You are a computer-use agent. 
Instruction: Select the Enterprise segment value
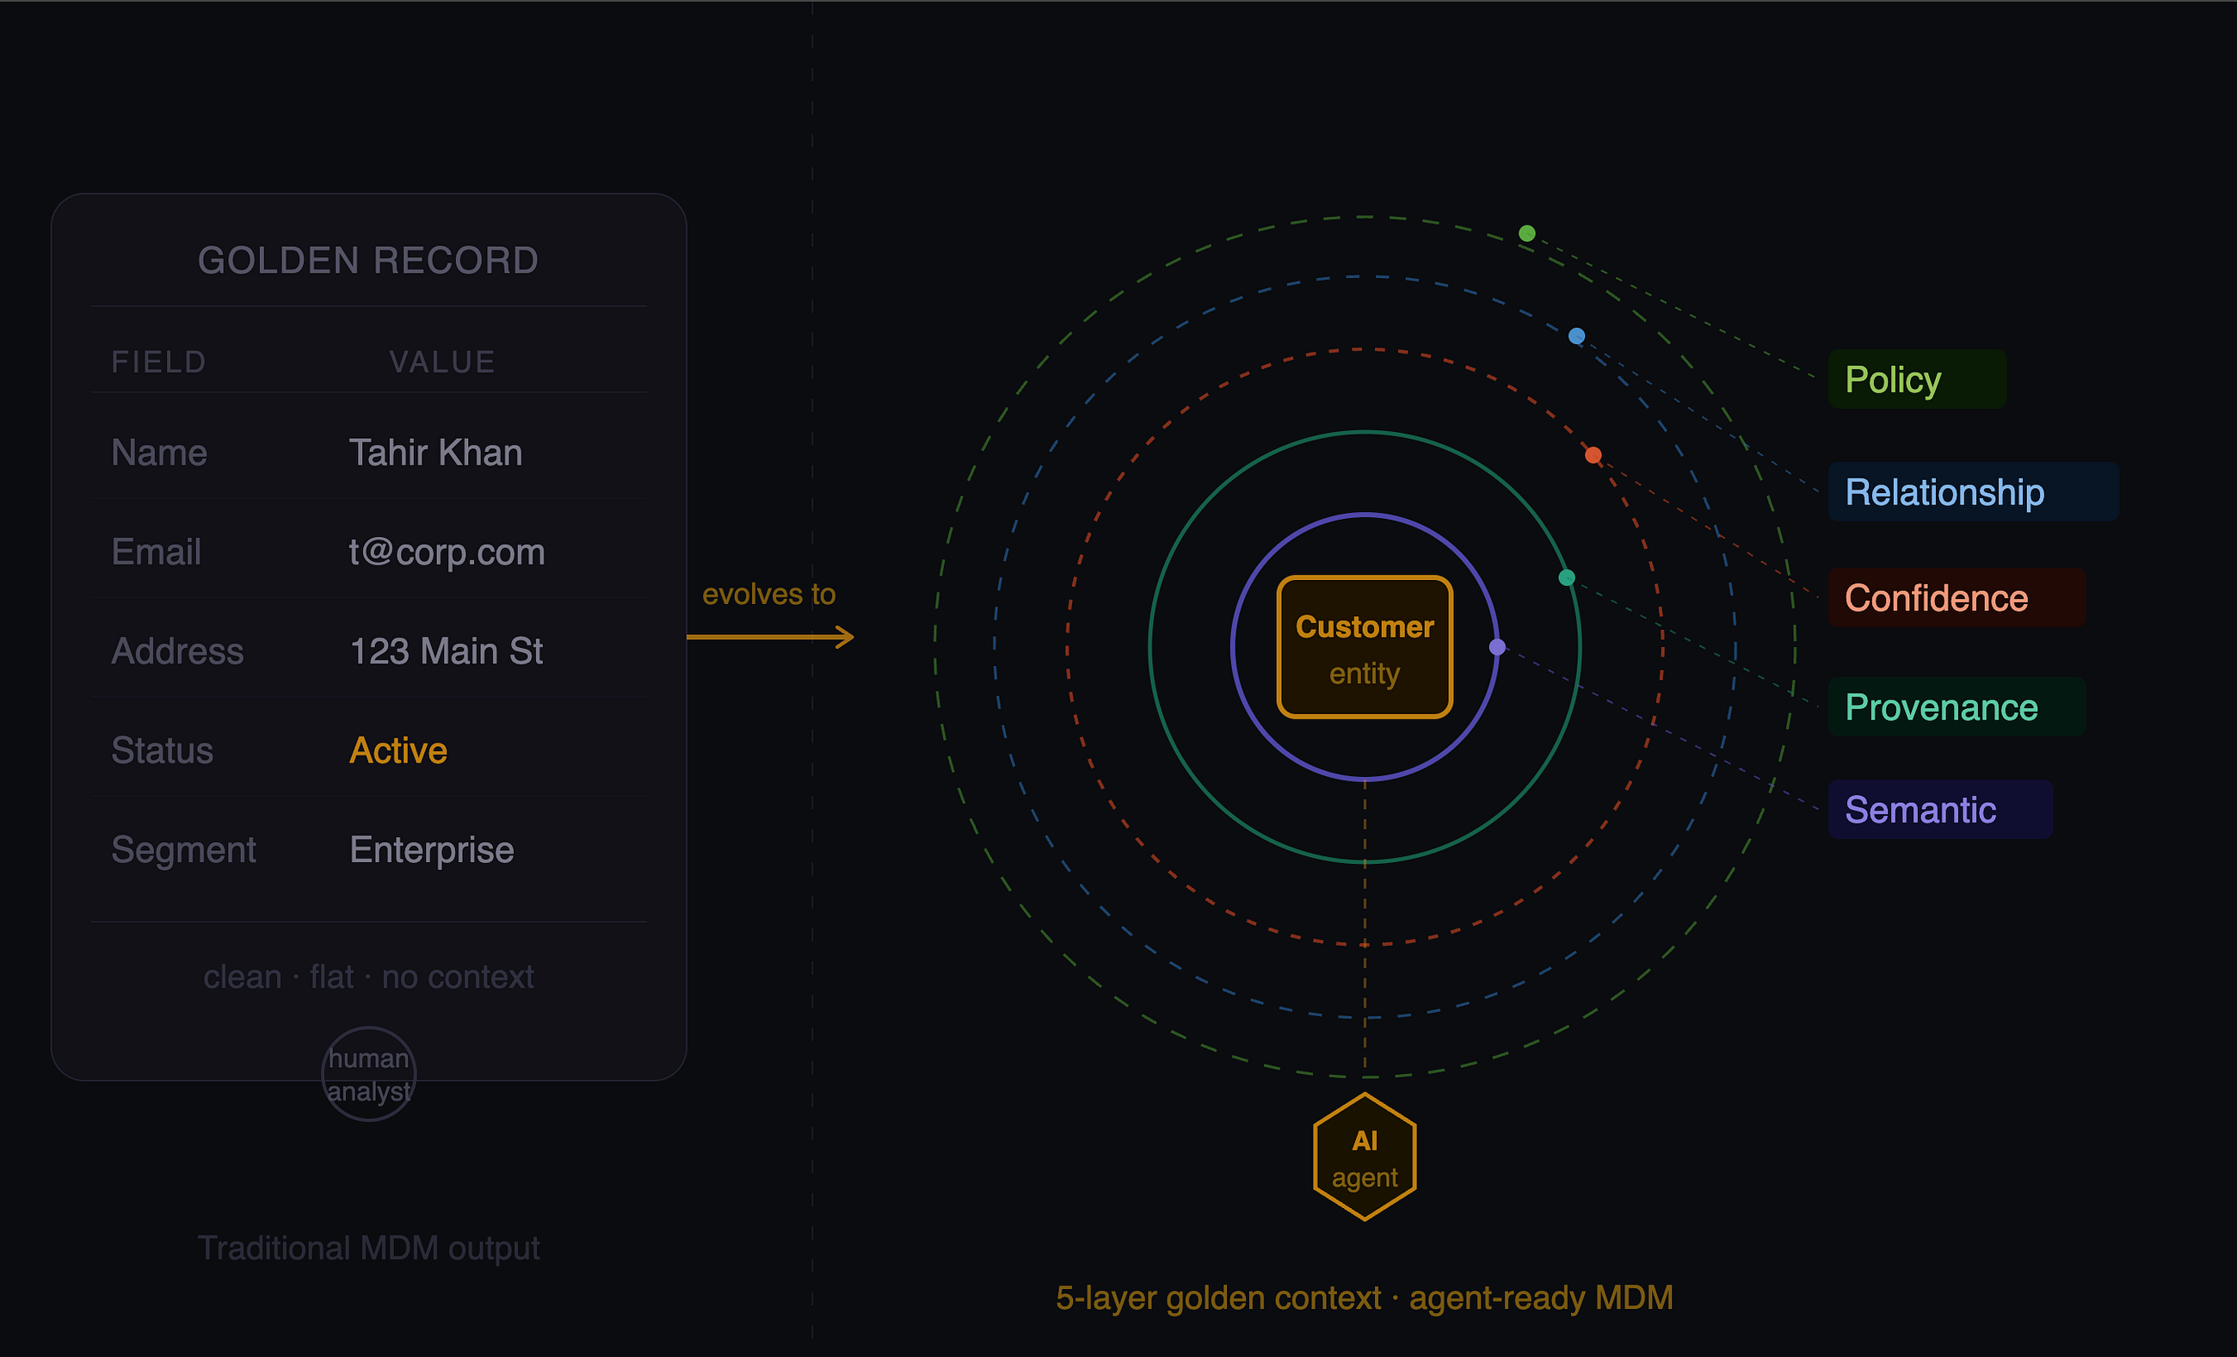pyautogui.click(x=432, y=850)
